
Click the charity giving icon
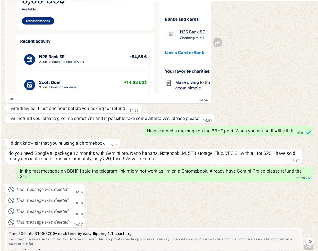(x=169, y=83)
